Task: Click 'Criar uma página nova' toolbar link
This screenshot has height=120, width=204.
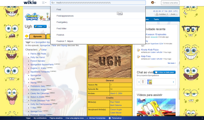Action: point(74,118)
